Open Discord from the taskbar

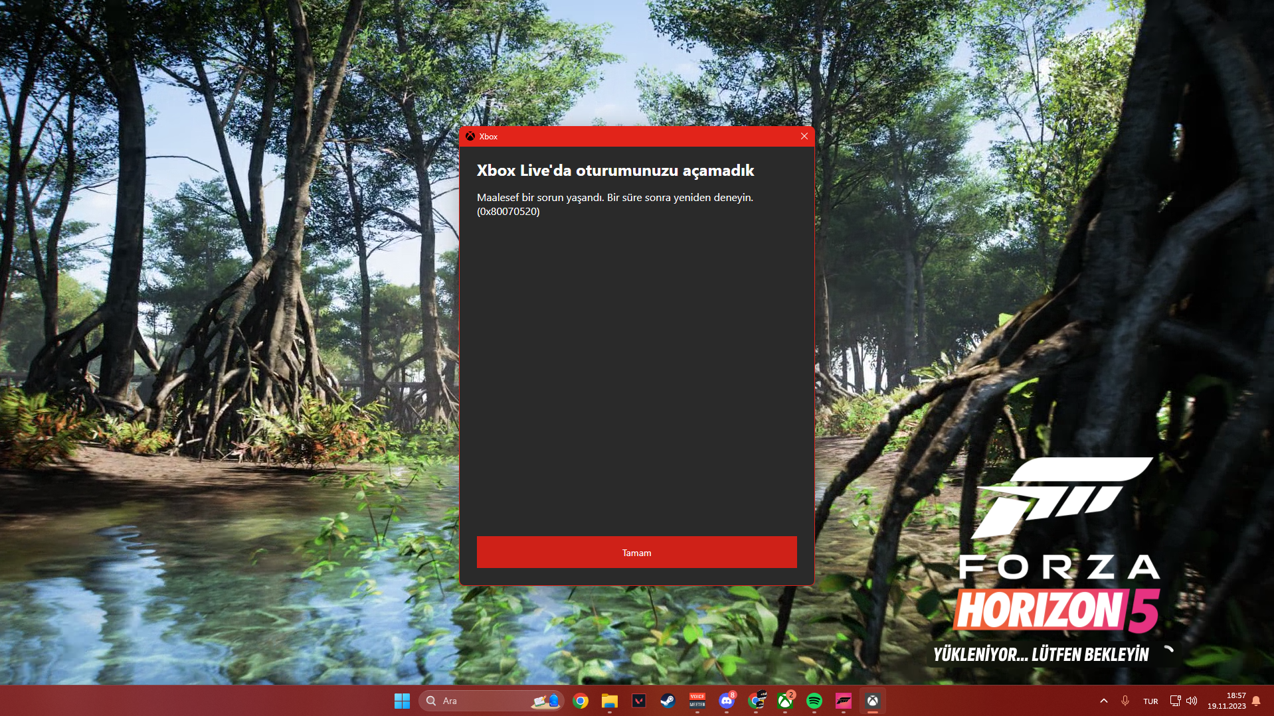click(727, 701)
